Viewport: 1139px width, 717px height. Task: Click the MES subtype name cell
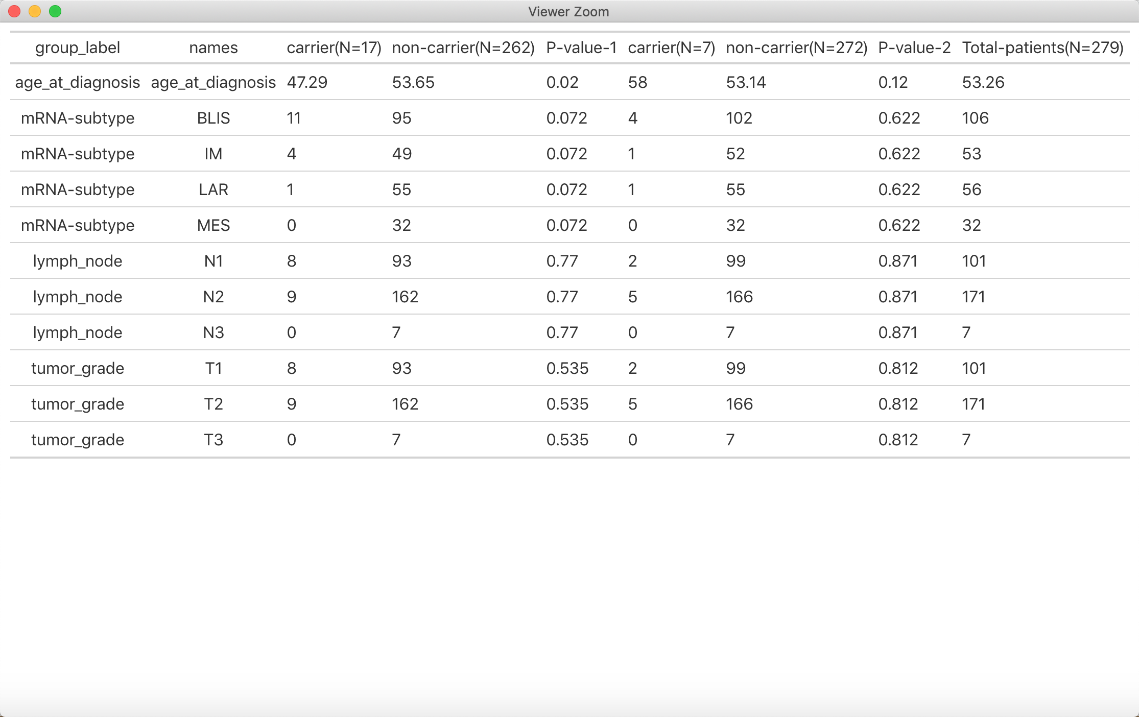213,225
